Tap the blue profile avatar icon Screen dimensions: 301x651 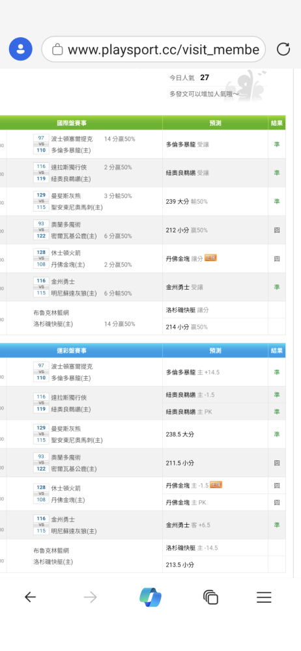(x=20, y=49)
